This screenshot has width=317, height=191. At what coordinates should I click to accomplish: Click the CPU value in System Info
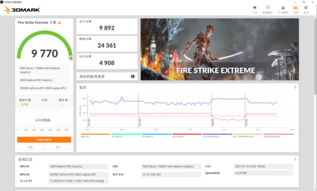[171, 166]
